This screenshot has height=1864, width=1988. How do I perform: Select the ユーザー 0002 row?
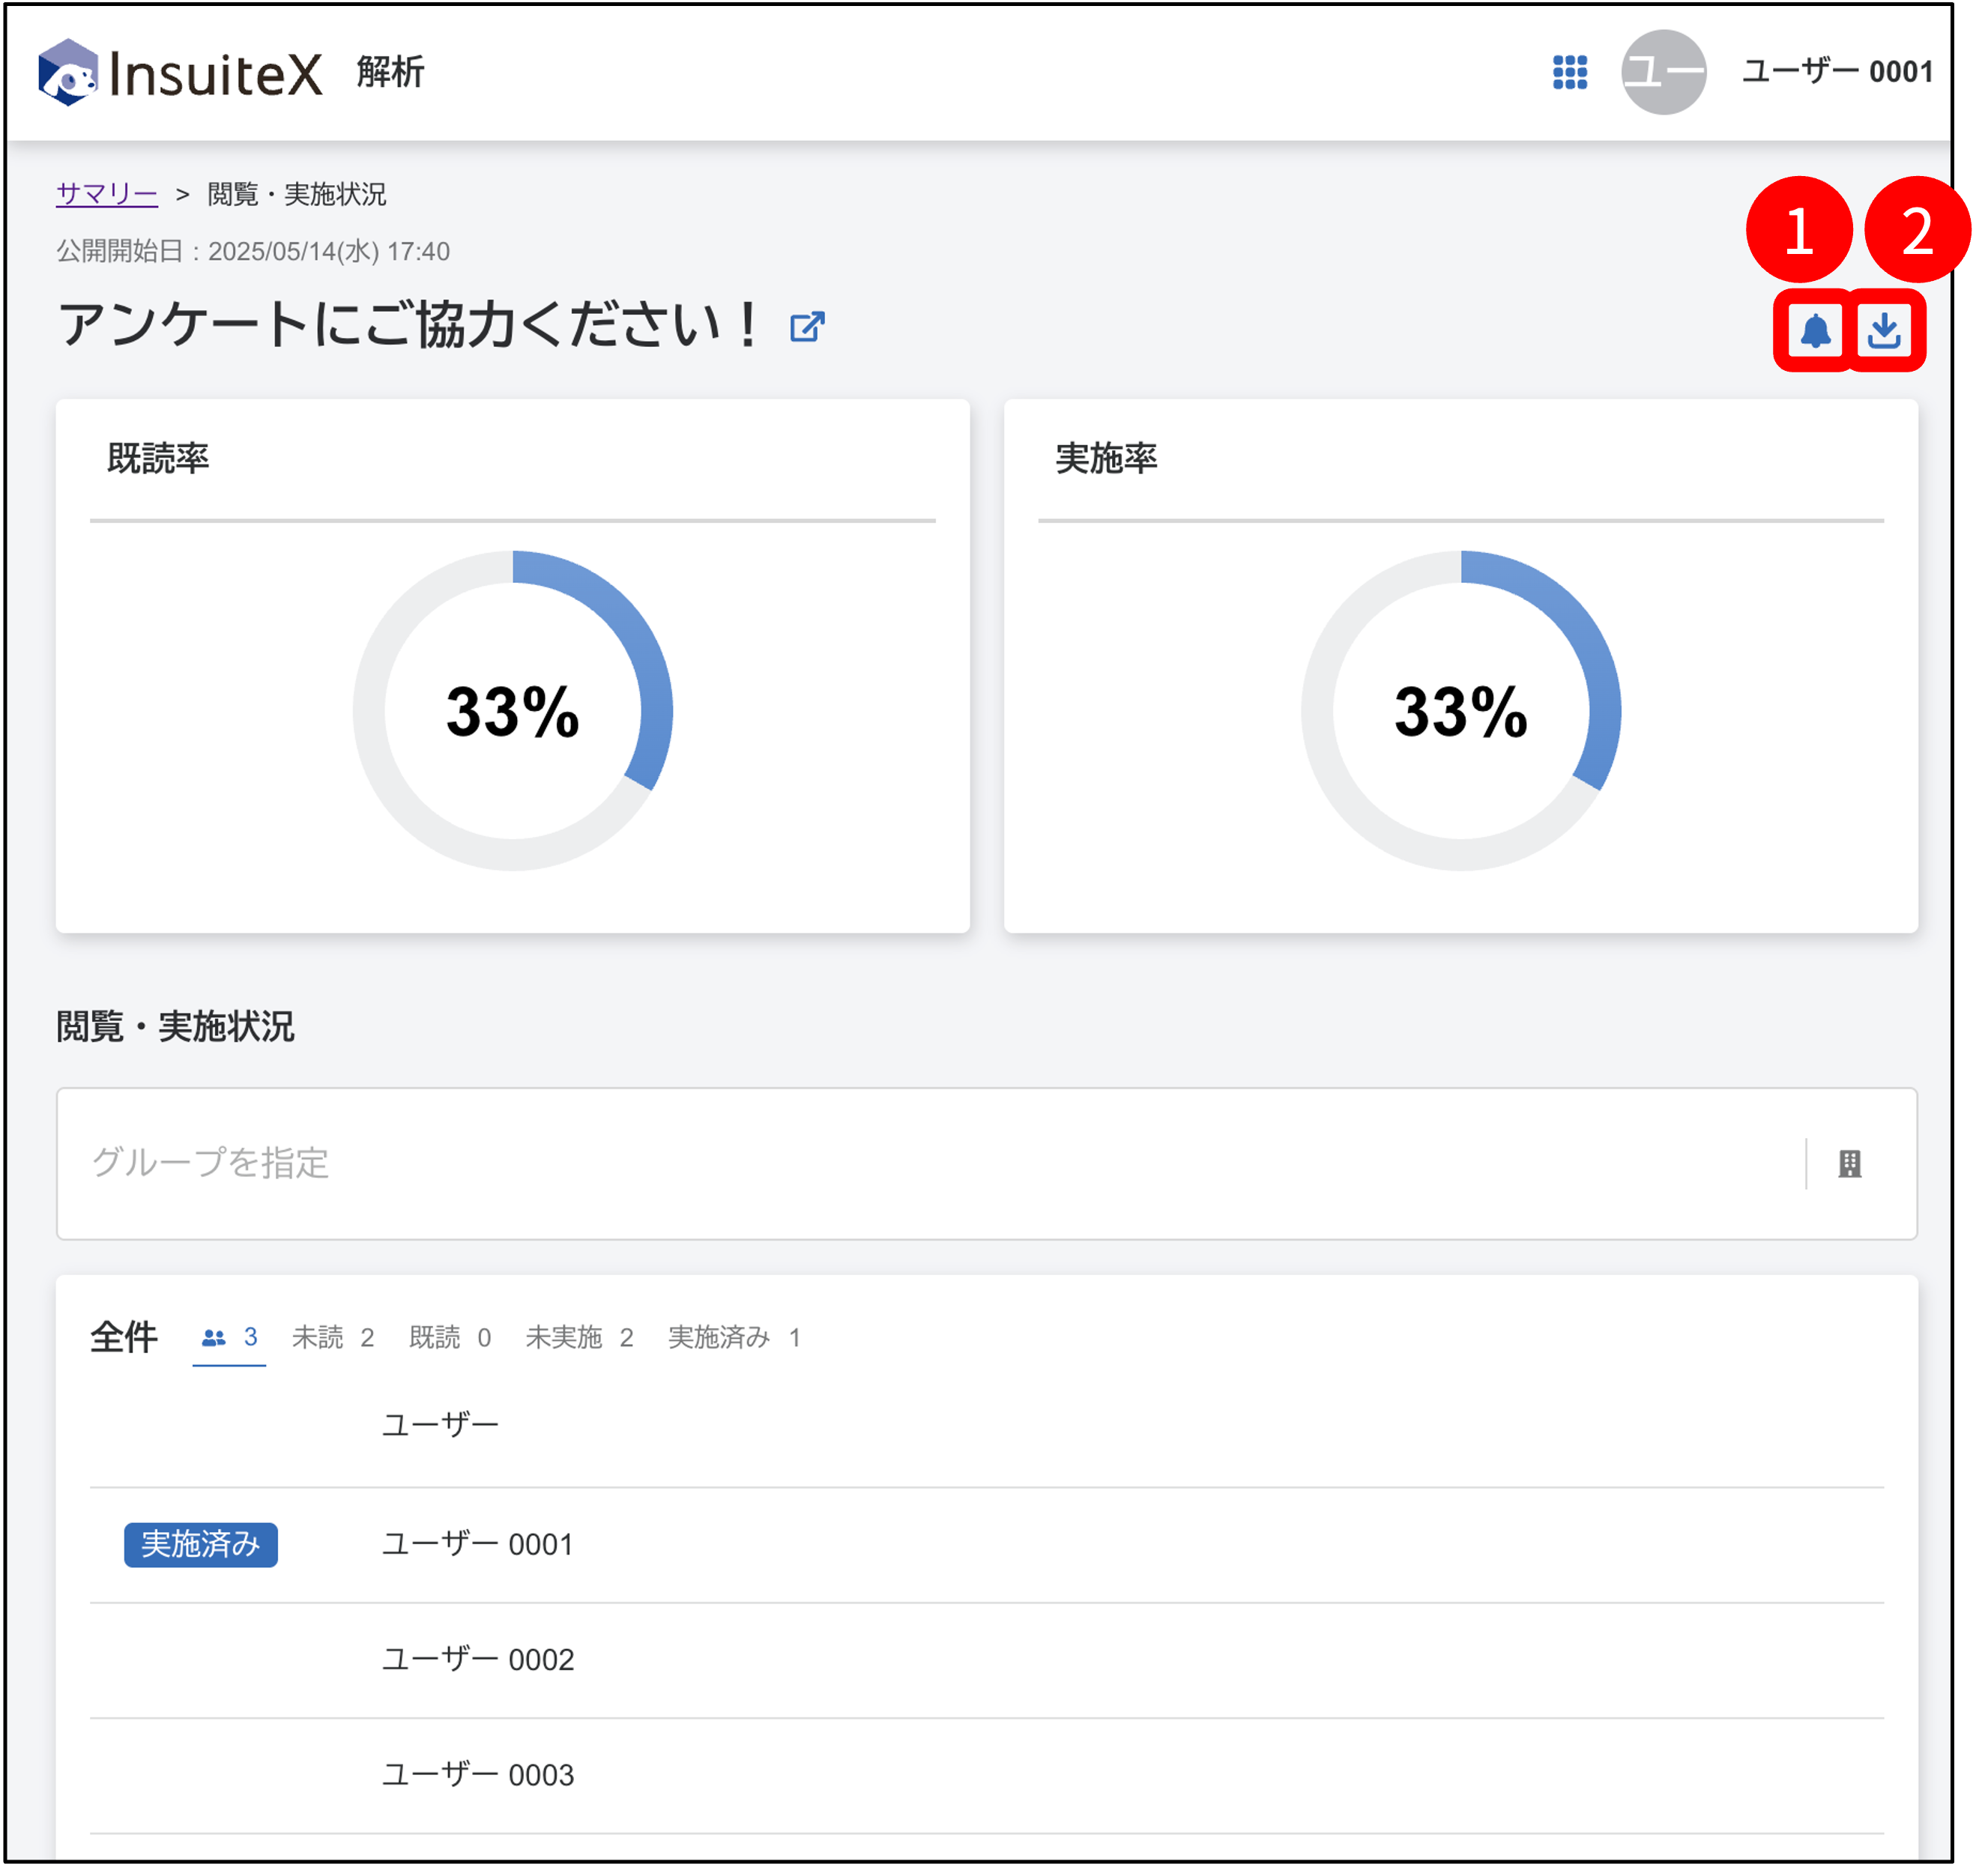[x=986, y=1660]
